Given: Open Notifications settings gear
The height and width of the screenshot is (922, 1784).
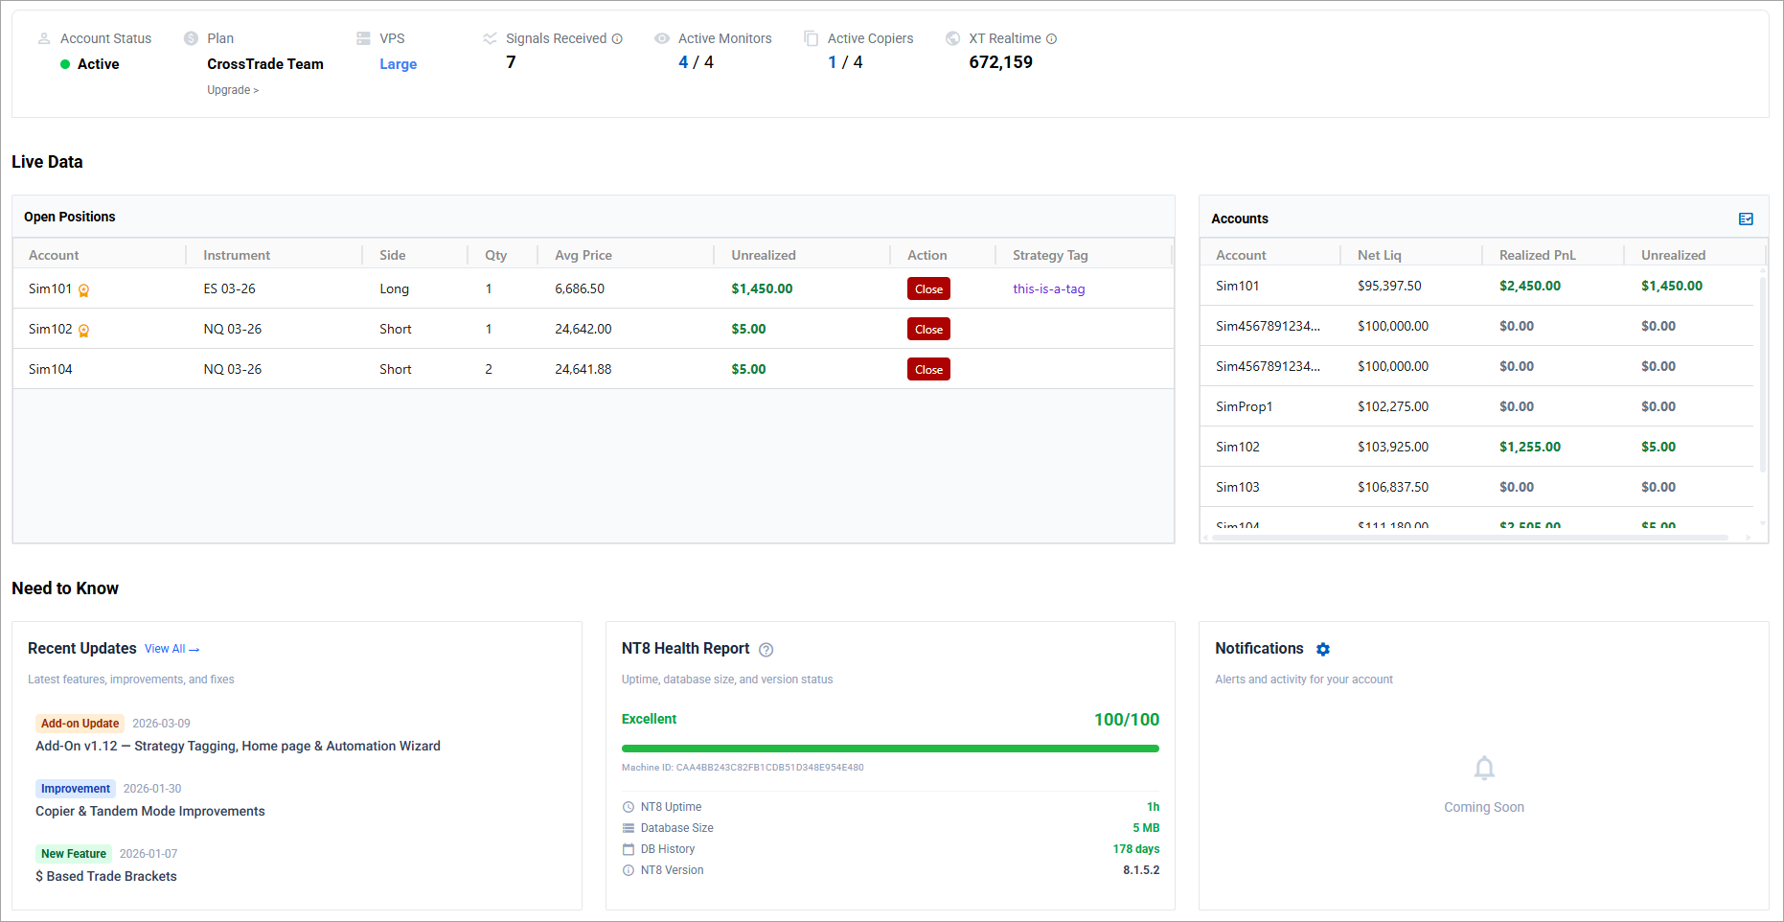Looking at the screenshot, I should coord(1323,650).
